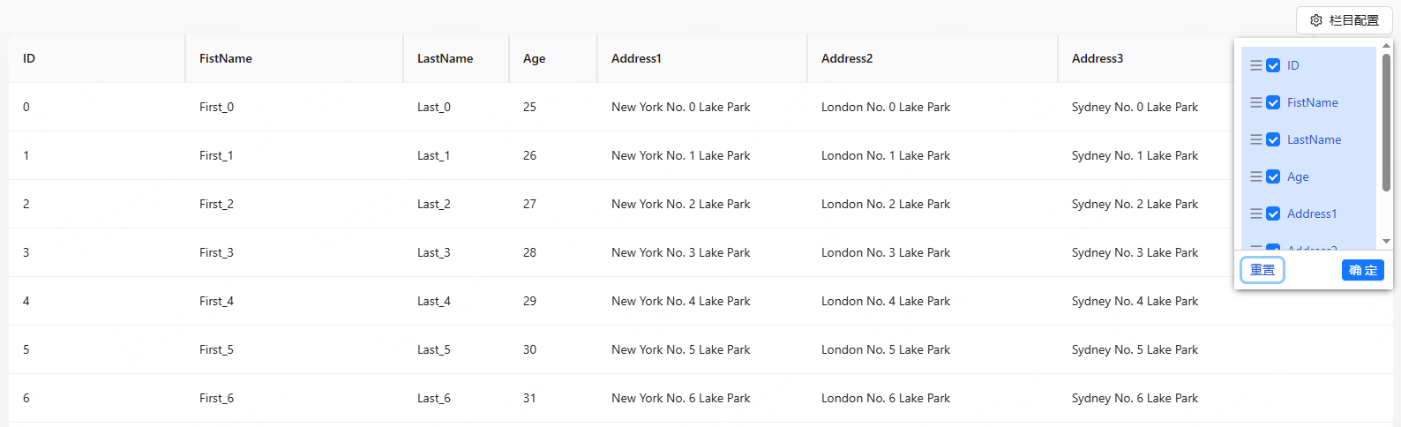Disable the Age column checkbox
The width and height of the screenshot is (1401, 427).
point(1273,176)
